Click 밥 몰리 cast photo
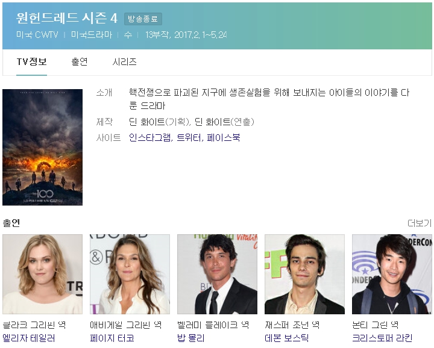This screenshot has height=348, width=434. click(217, 274)
